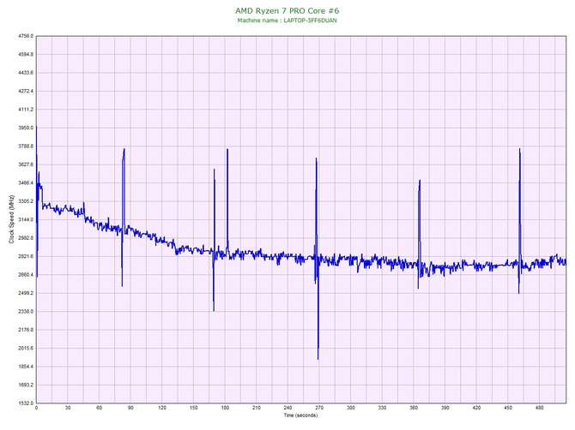575x430 pixels.
Task: Click the 2660.4 y-axis value
Action: [26, 275]
